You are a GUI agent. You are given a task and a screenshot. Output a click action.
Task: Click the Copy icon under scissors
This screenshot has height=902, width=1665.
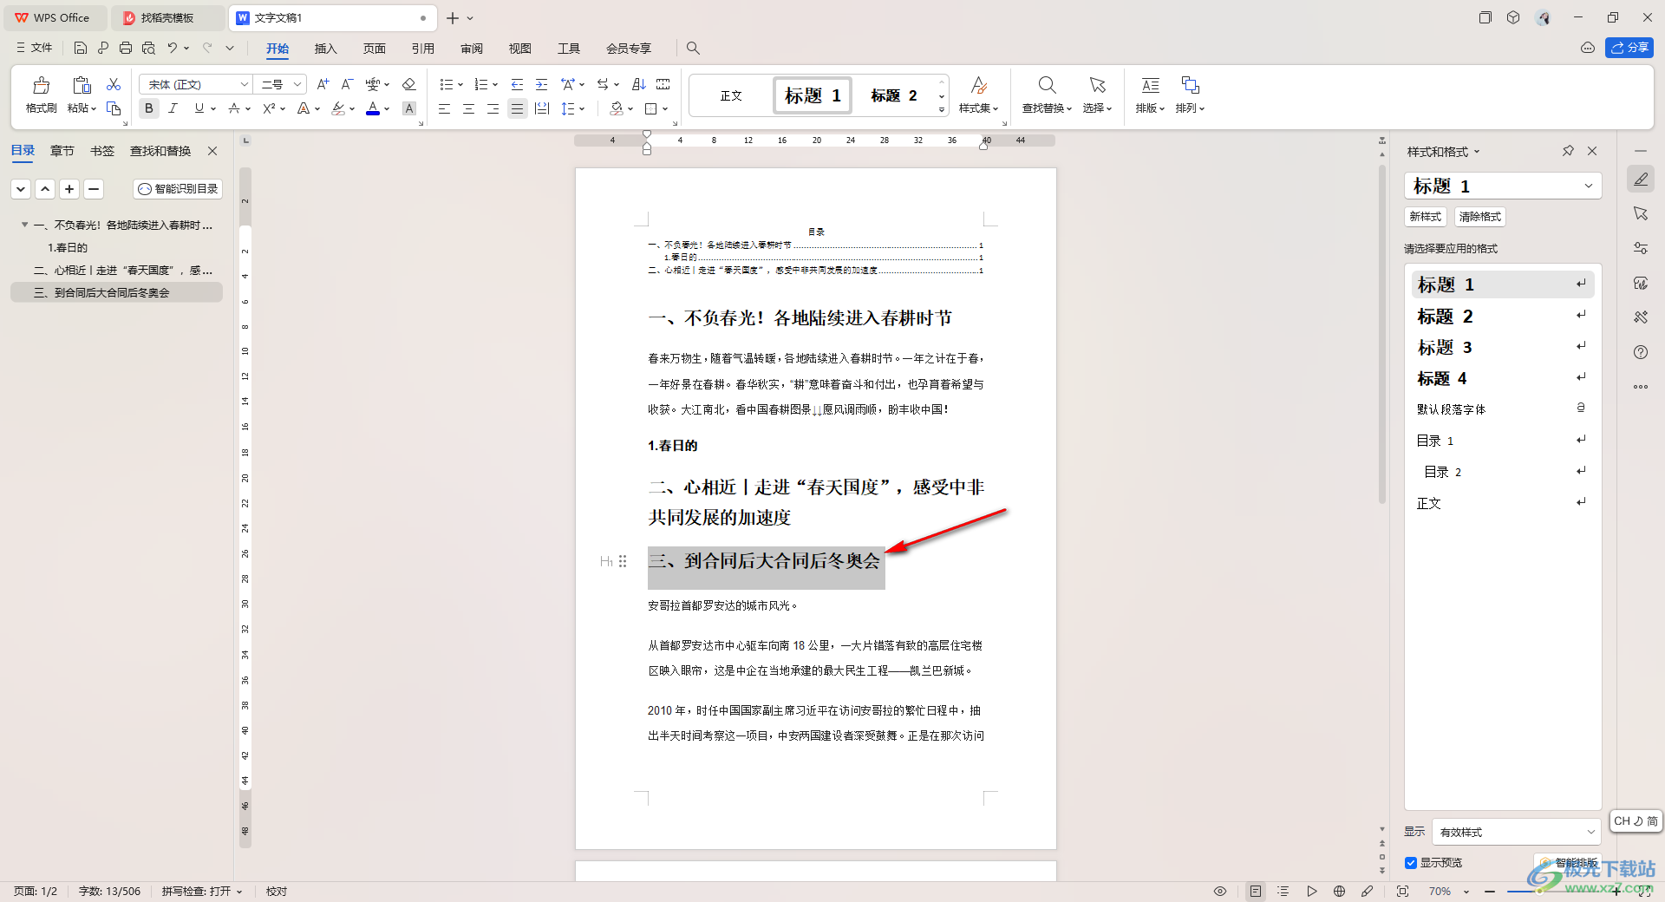114,108
